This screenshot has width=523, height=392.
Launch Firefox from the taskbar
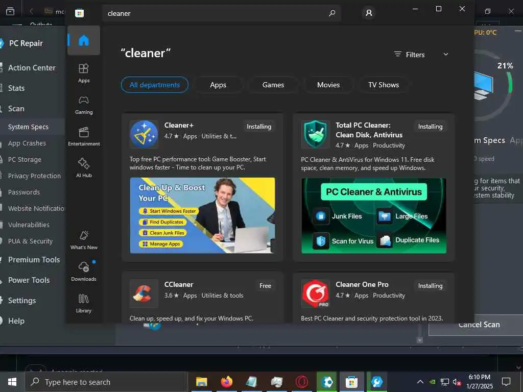(x=226, y=382)
